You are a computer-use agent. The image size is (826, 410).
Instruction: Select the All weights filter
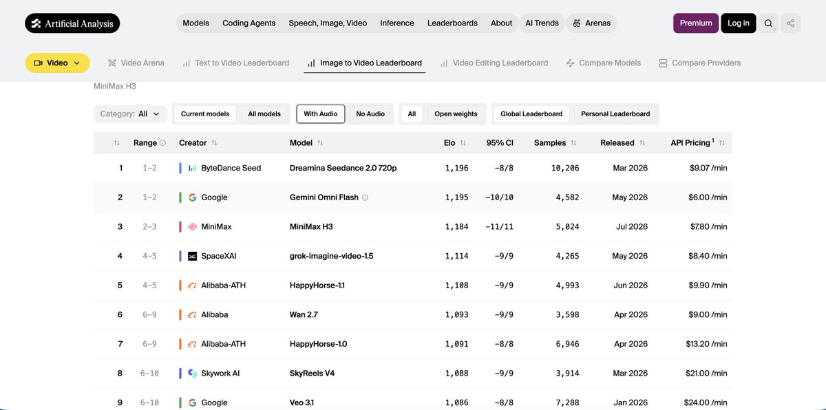pos(412,114)
